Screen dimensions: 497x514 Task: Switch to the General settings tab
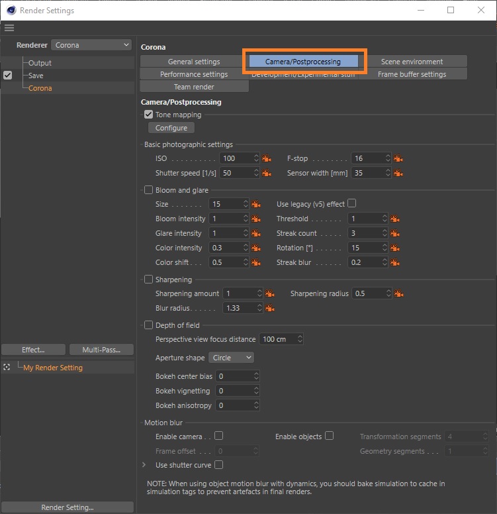pyautogui.click(x=194, y=62)
